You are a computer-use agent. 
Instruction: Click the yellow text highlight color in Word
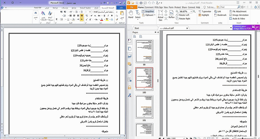tap(107, 20)
